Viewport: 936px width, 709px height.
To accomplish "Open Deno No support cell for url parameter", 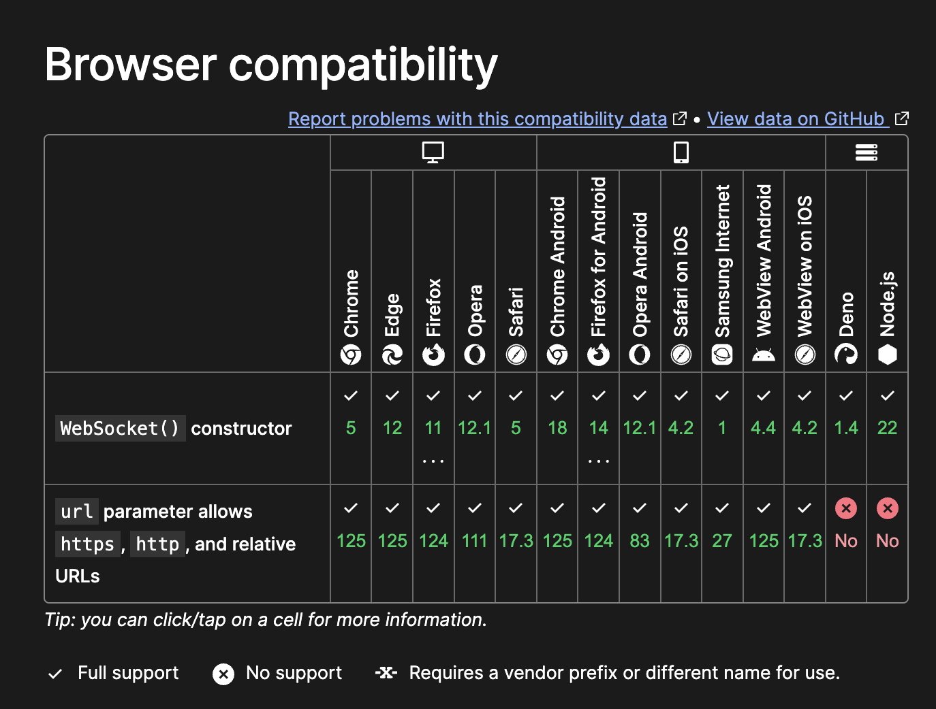I will [x=846, y=544].
